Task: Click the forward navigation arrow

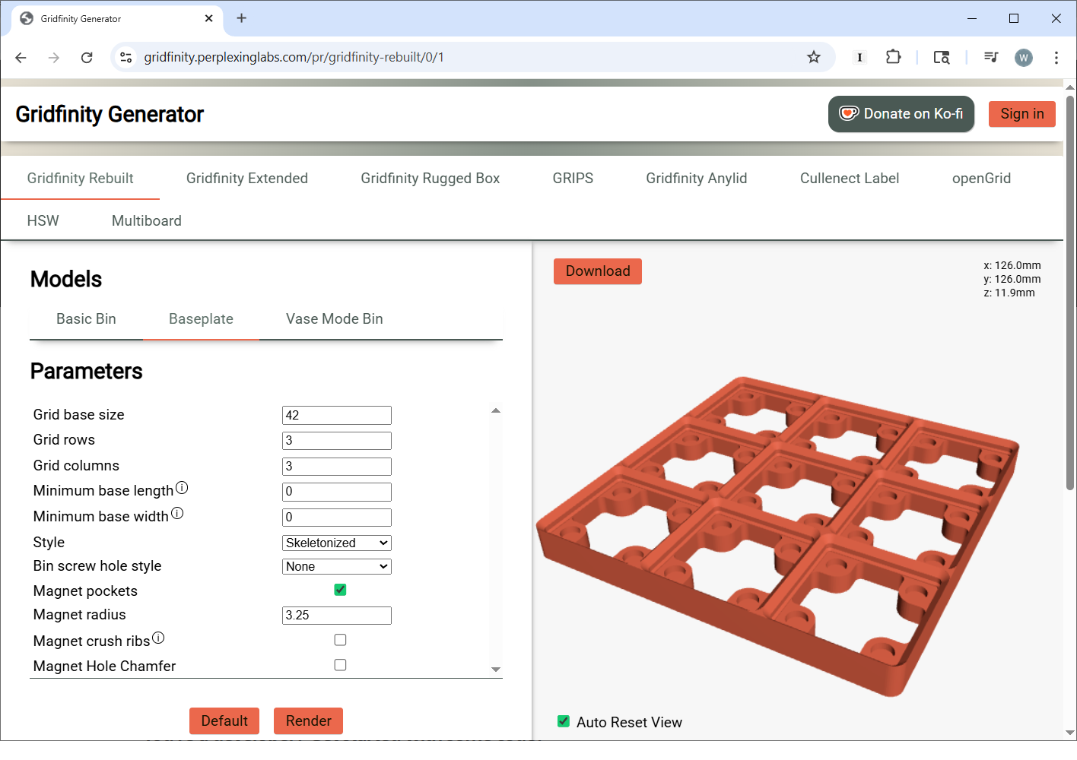Action: coord(53,57)
